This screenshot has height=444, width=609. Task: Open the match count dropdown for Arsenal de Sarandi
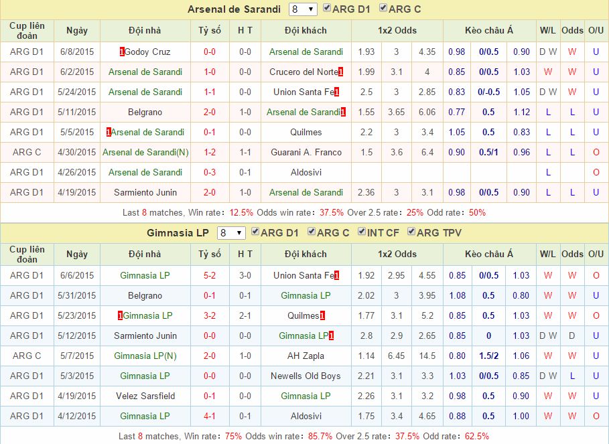[x=303, y=9]
